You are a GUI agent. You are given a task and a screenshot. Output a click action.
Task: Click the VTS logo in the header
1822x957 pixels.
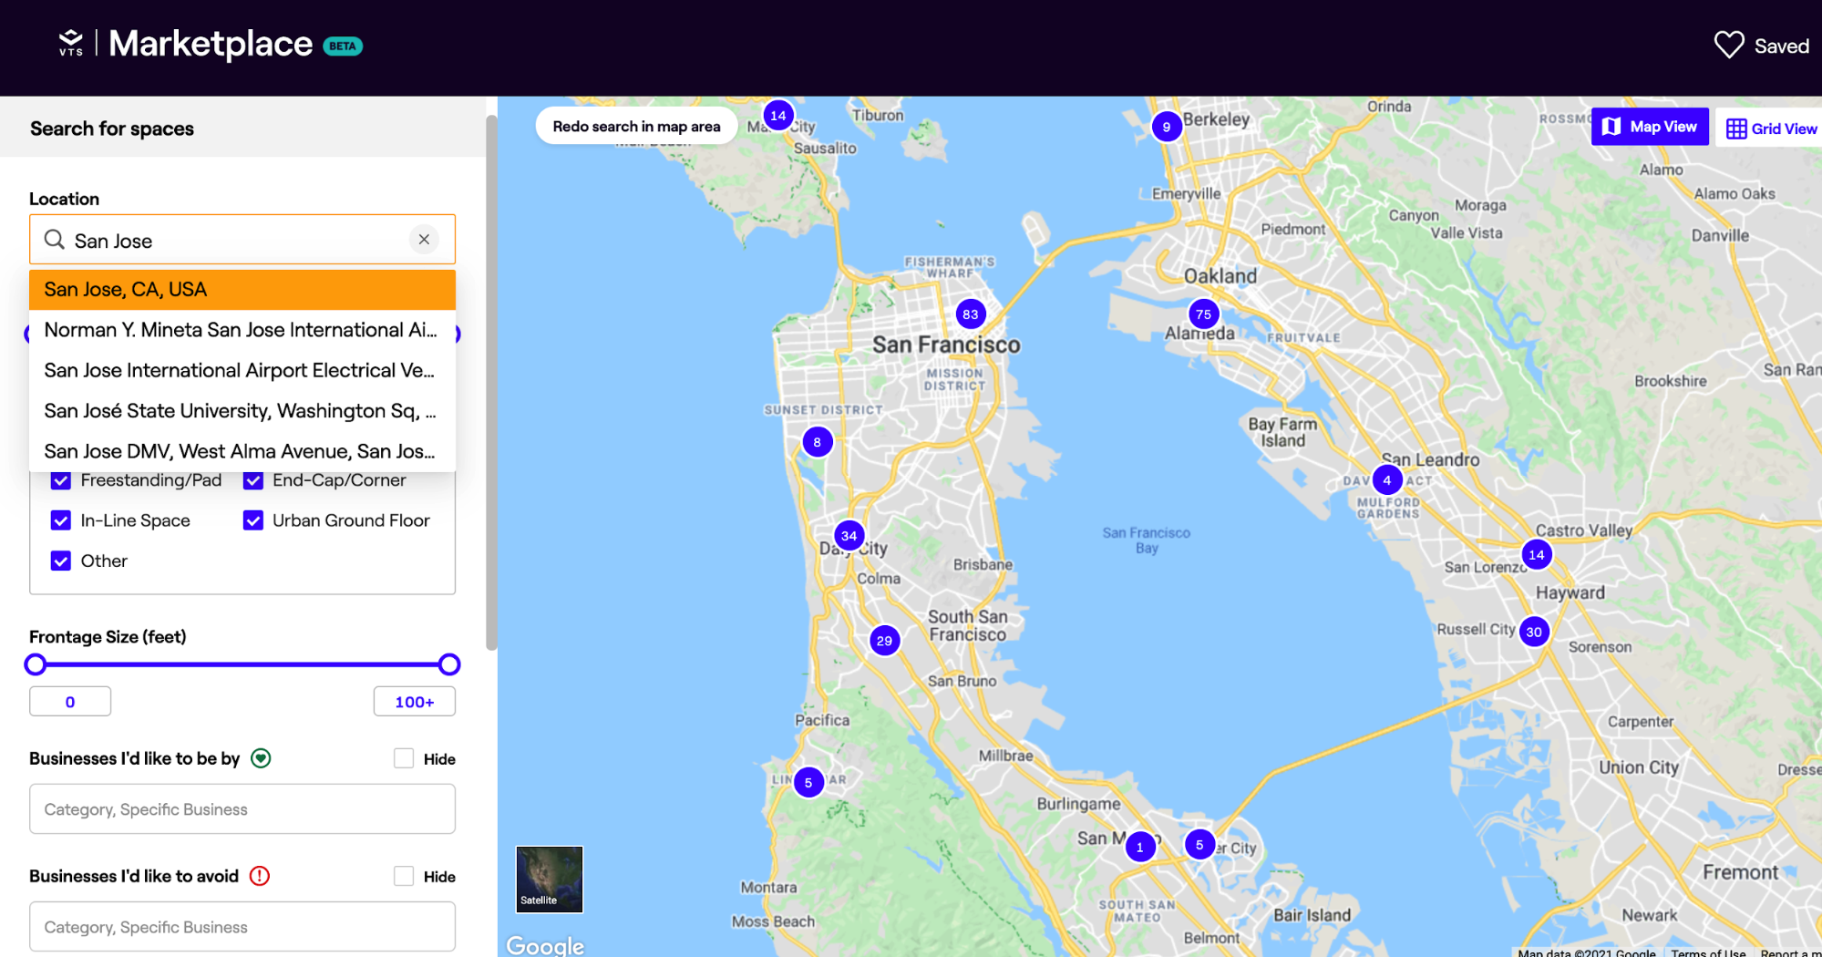coord(71,43)
